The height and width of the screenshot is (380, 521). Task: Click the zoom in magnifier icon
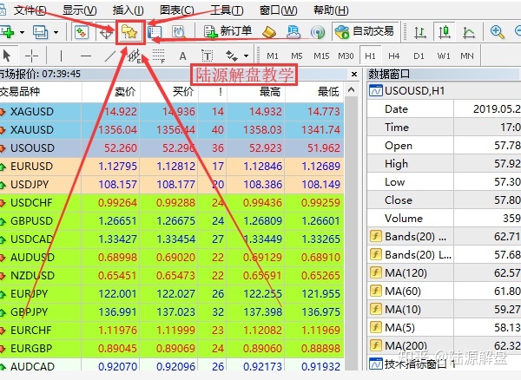(498, 32)
